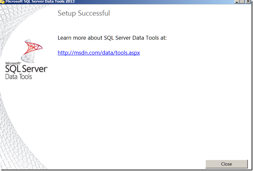Click the installer icon in the title bar
253x171 pixels.
(2, 1)
